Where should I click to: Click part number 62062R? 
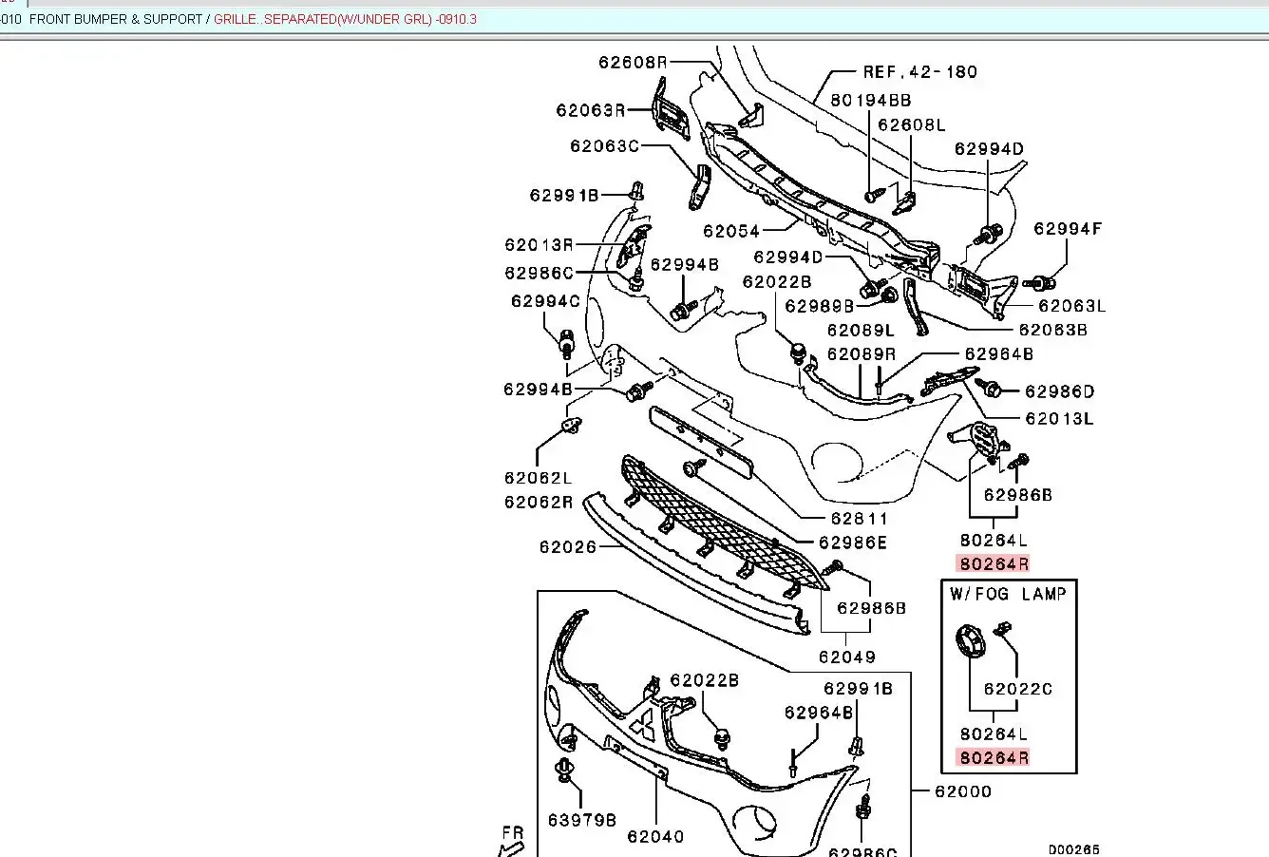pos(539,502)
